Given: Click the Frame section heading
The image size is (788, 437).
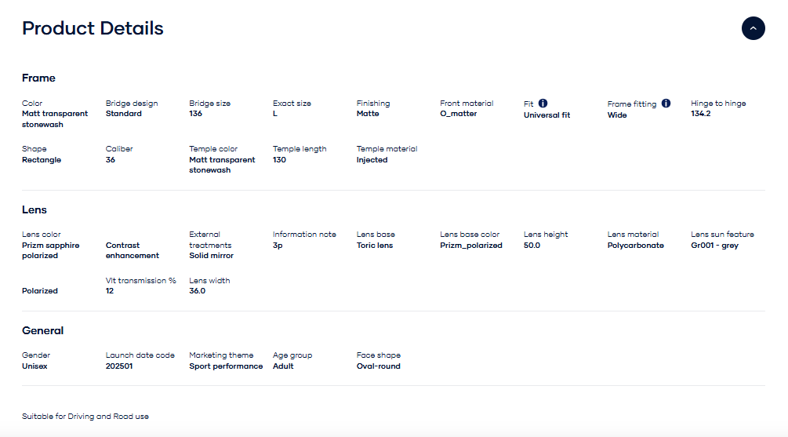Looking at the screenshot, I should pyautogui.click(x=38, y=78).
